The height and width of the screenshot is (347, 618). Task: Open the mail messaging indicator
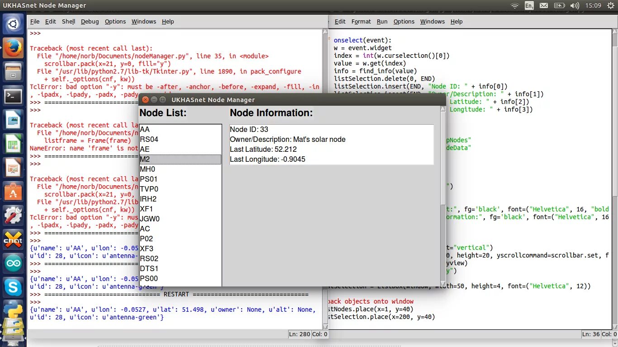point(544,5)
